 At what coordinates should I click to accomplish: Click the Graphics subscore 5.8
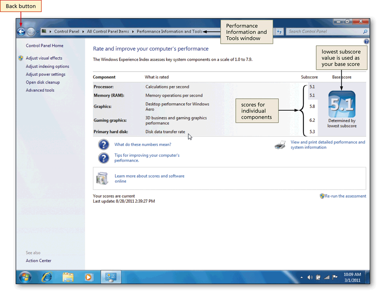(312, 106)
